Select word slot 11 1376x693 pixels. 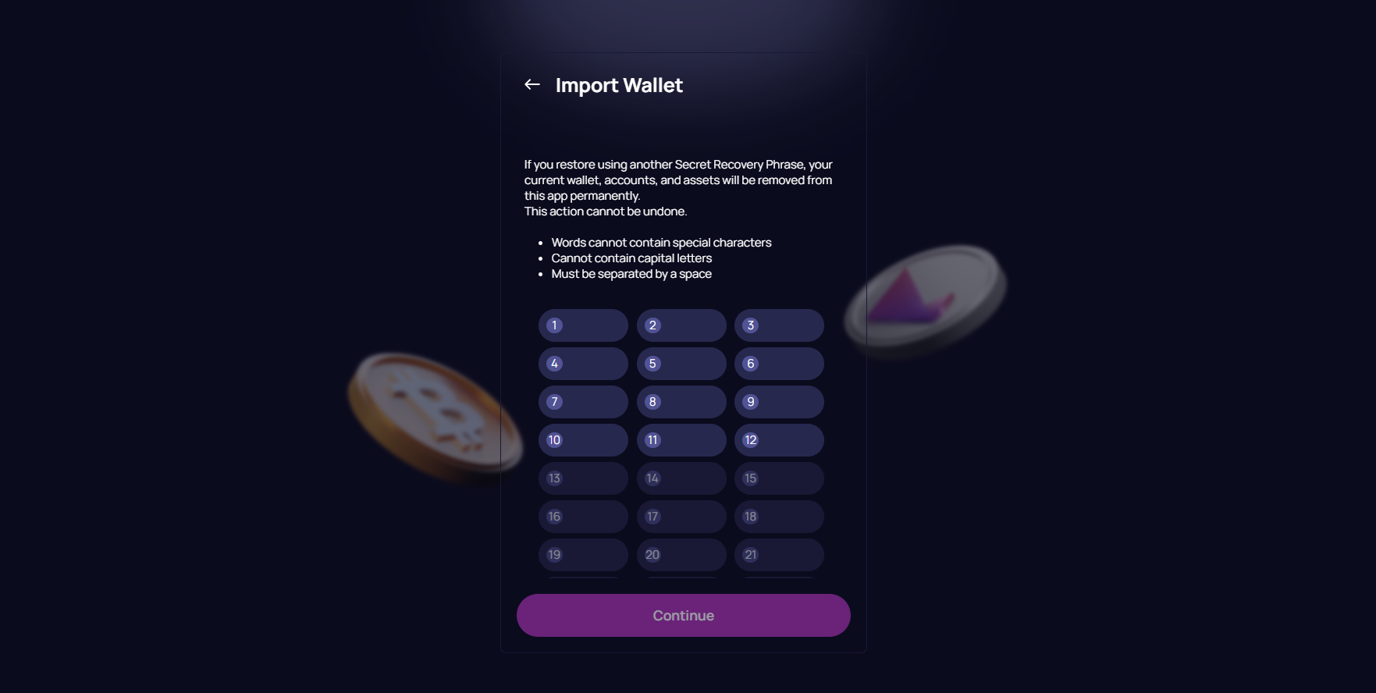pos(681,439)
